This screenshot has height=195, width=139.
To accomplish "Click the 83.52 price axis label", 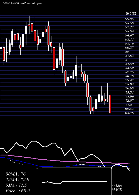I will tap(130, 68).
